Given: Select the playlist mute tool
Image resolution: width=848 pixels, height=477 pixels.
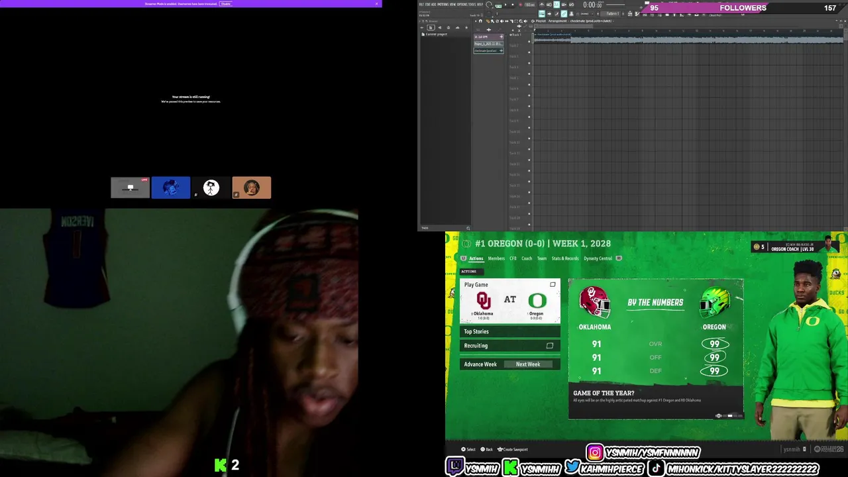Looking at the screenshot, I should click(502, 21).
